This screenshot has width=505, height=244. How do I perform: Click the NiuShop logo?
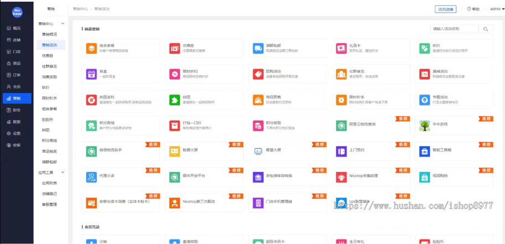(17, 12)
